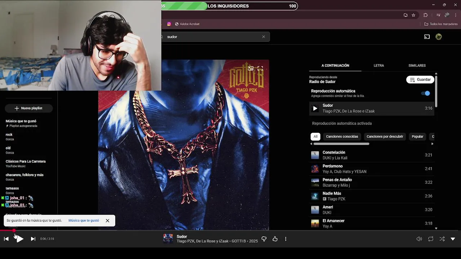Bookmark this page with the star icon

(413, 15)
